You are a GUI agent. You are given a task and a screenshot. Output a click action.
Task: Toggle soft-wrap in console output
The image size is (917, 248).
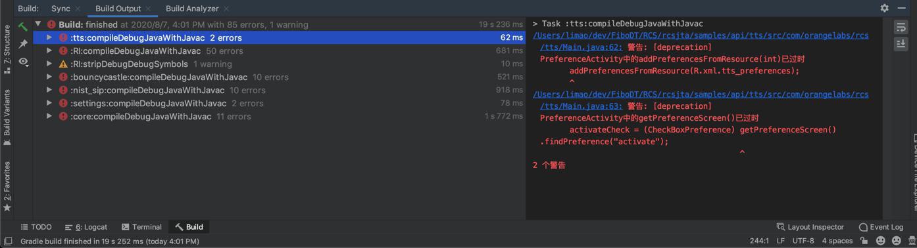tap(901, 27)
